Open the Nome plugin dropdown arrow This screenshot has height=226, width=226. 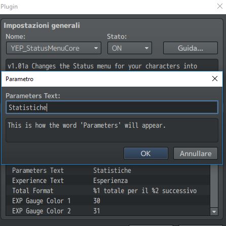click(x=96, y=48)
